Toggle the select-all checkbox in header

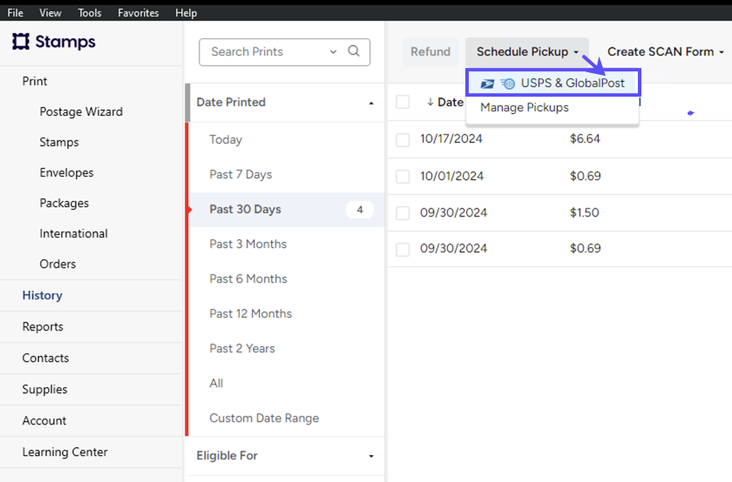pos(403,102)
